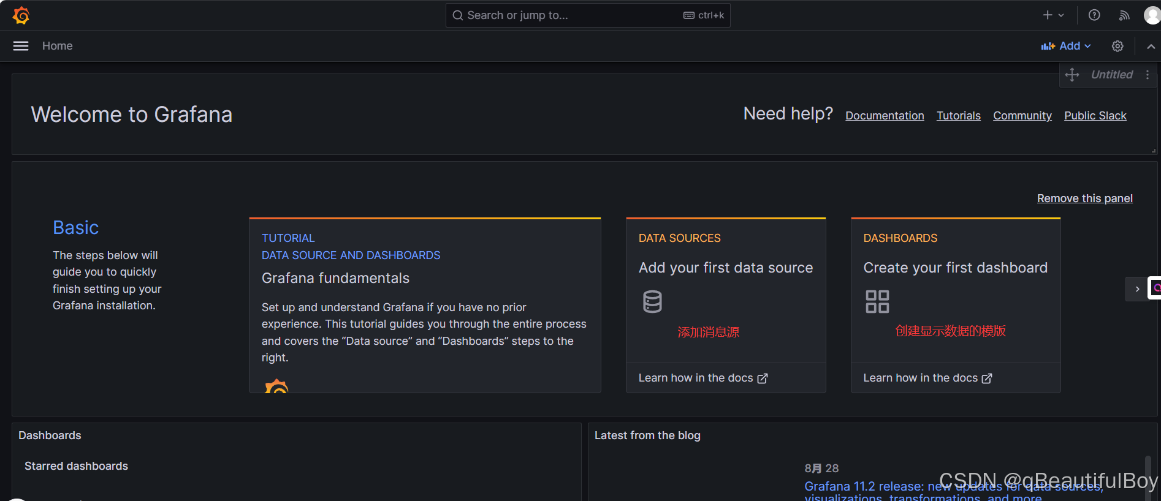Click the Untitled panel title

(1112, 75)
